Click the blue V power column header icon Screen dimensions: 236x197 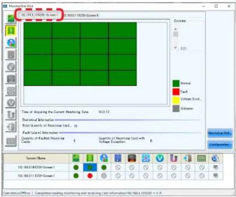(160, 158)
